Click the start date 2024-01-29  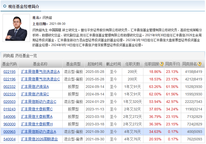coord(95,102)
